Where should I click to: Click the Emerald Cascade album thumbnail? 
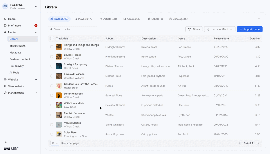coord(59,76)
